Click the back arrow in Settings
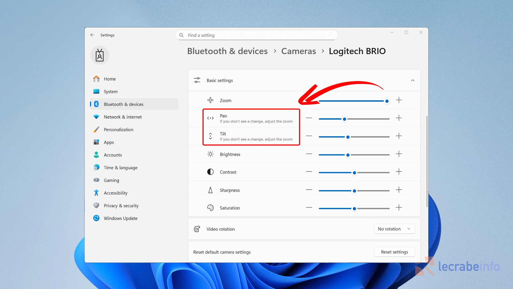 pos(92,35)
